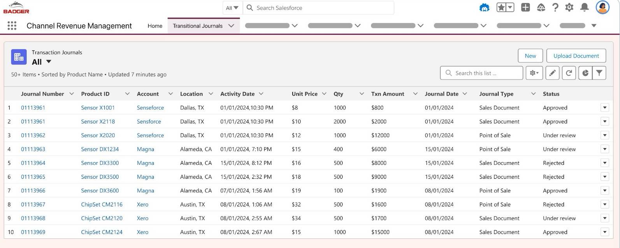
Task: Click the 08/01/2024, 2:67 AM activity date
Action: [246, 232]
